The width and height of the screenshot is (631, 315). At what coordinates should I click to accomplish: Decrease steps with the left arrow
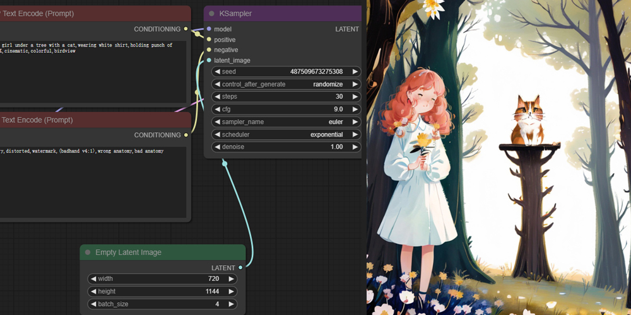point(217,97)
